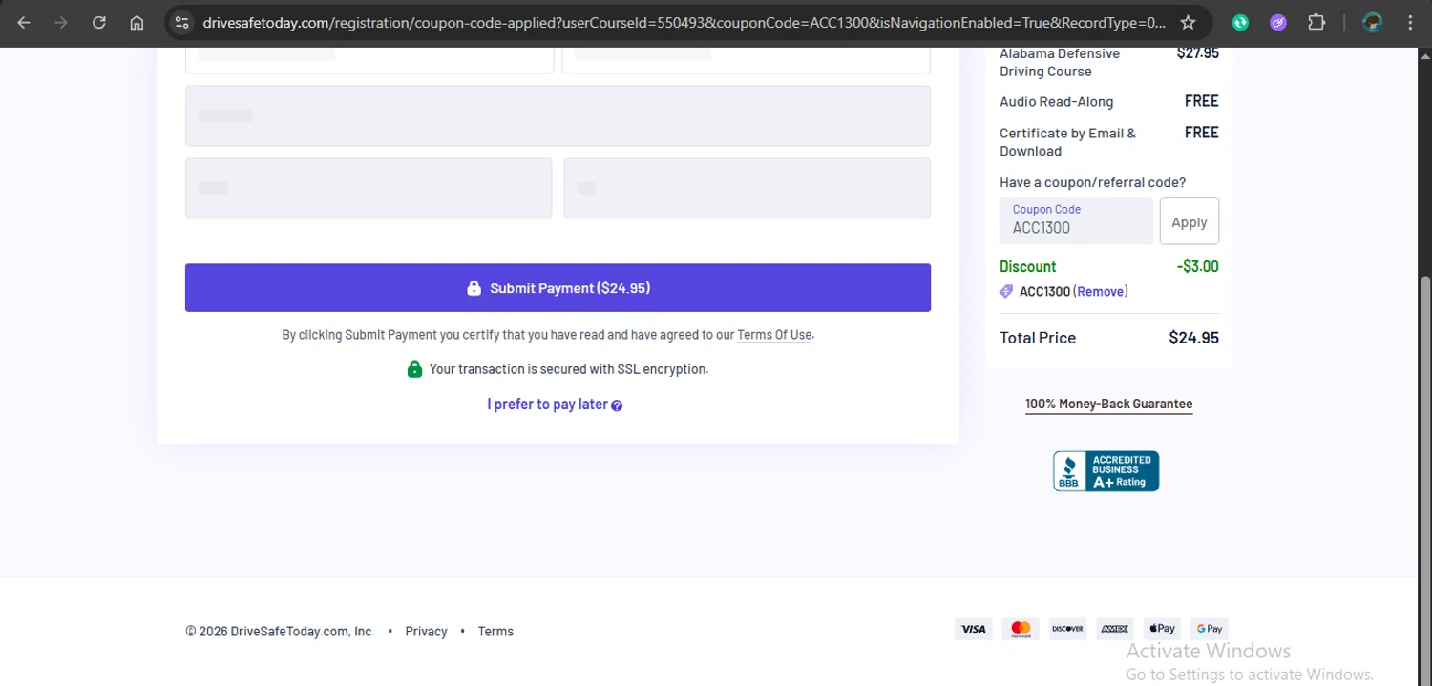Click the help icon beside pay later
1432x686 pixels.
coord(617,405)
